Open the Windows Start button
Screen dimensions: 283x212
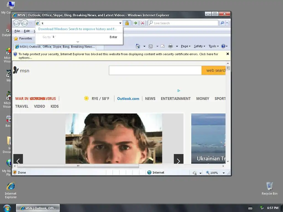7,208
